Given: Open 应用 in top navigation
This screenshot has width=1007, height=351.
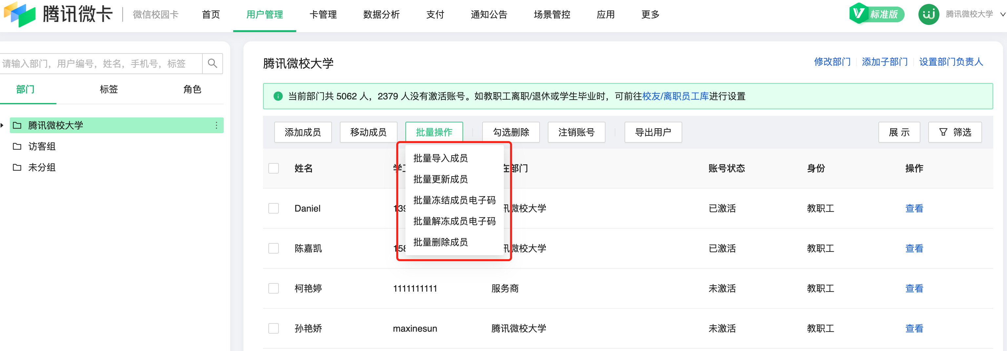Looking at the screenshot, I should pos(606,14).
